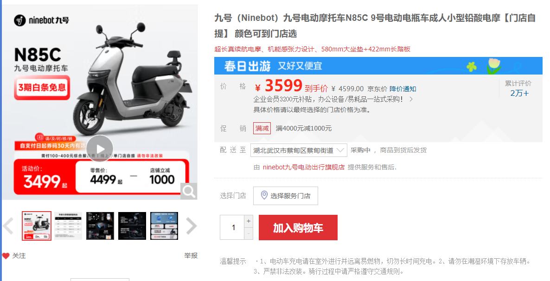Show previous thumbnails with left arrow
Viewport: 550px width, 281px height.
point(8,226)
